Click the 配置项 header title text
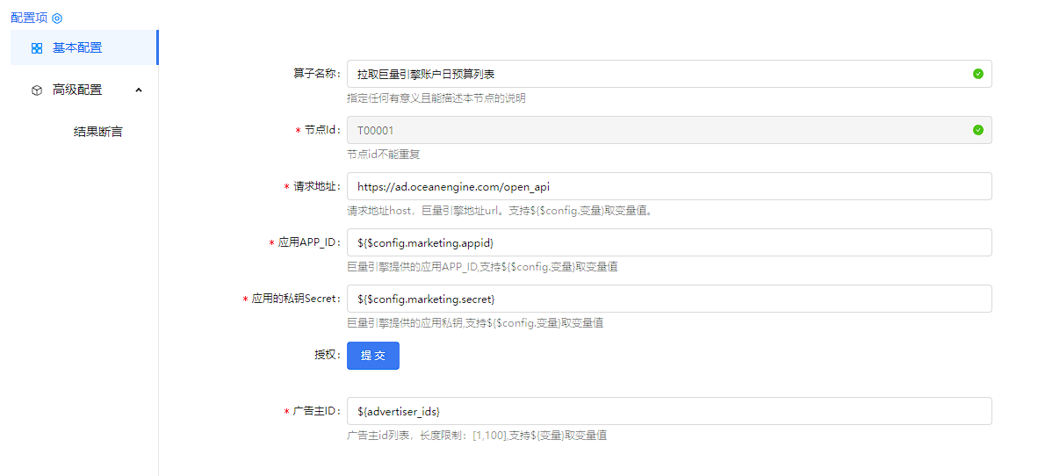1038x476 pixels. (x=29, y=18)
